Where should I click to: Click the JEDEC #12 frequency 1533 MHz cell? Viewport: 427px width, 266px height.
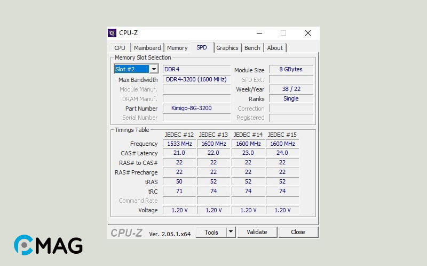tap(179, 144)
